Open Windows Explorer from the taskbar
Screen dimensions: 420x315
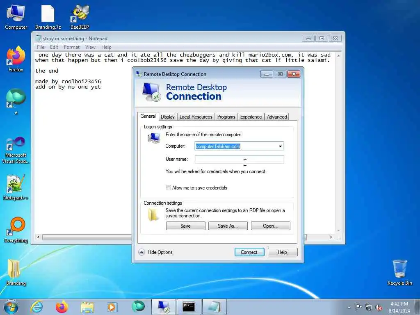click(x=87, y=307)
